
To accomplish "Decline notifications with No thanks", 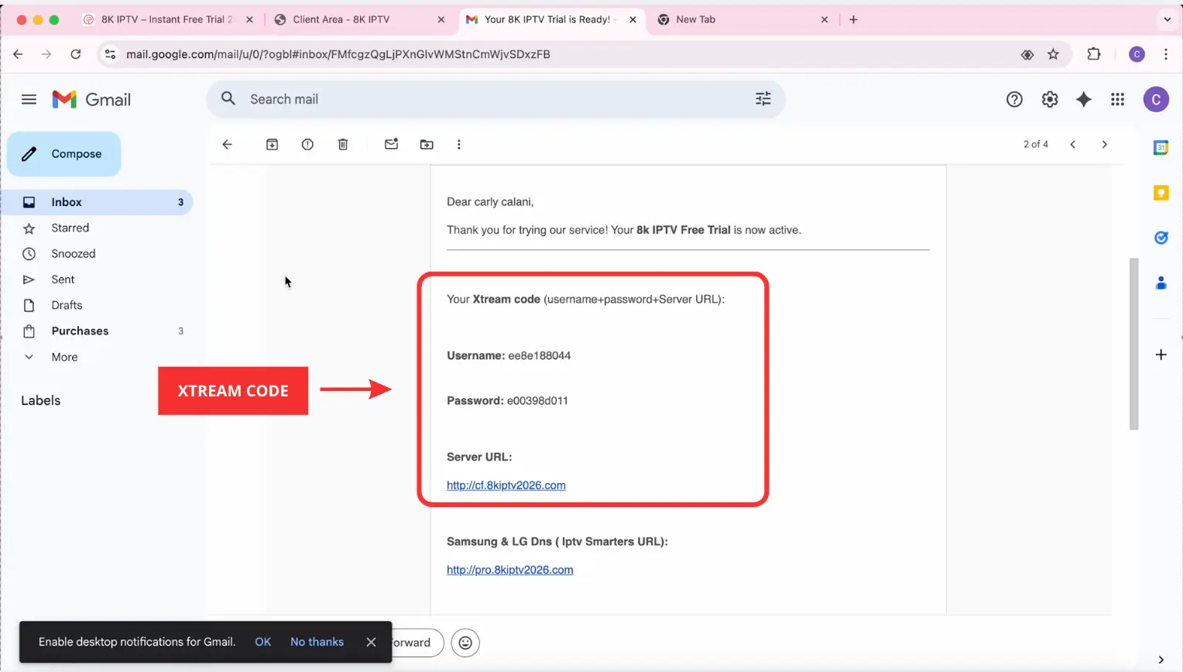I will (x=317, y=642).
